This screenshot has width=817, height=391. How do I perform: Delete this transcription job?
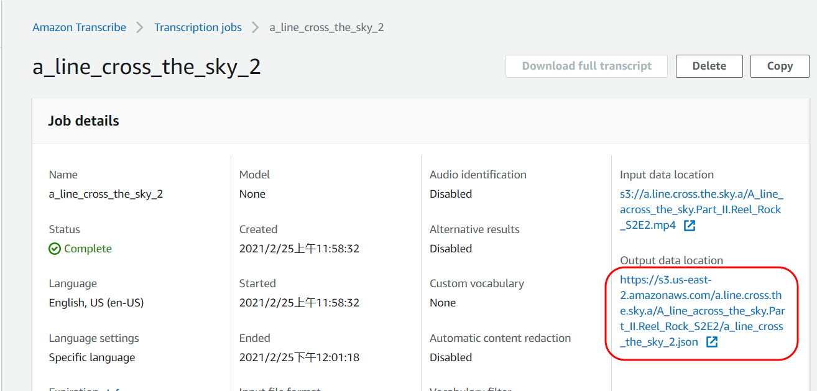(709, 66)
